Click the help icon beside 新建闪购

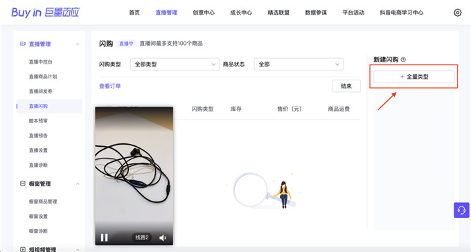coord(403,60)
